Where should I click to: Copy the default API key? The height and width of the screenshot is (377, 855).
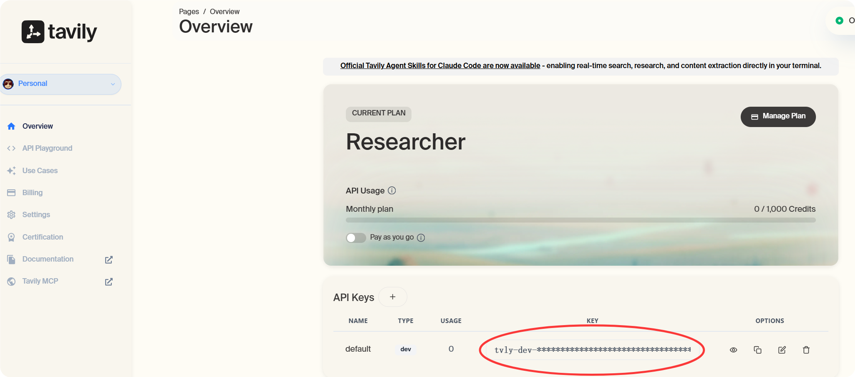[757, 350]
